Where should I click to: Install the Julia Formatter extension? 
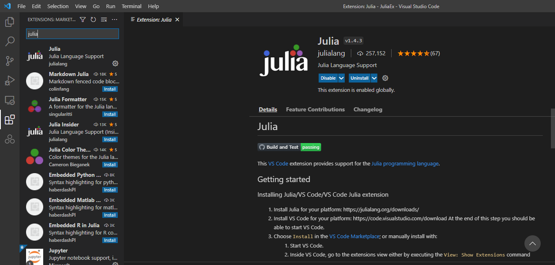click(x=110, y=114)
